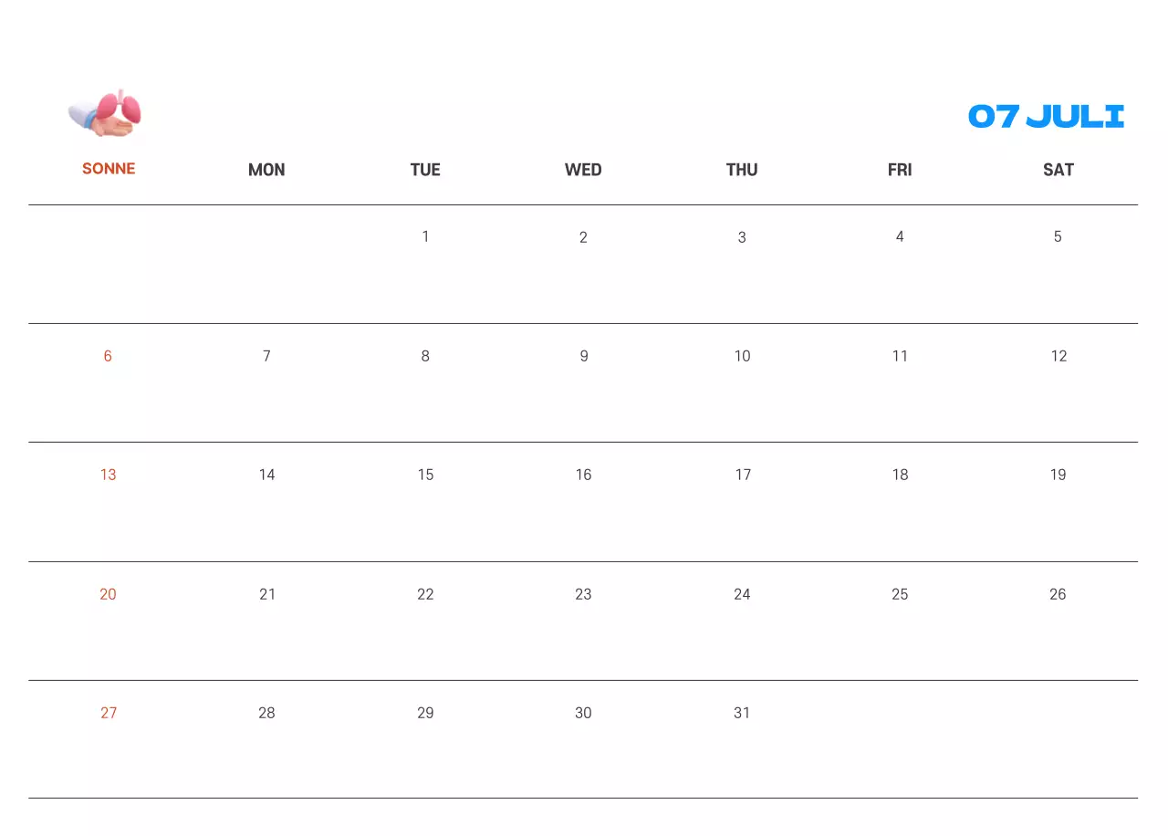Click date 19 on Saturday
This screenshot has width=1168, height=836.
(x=1058, y=475)
